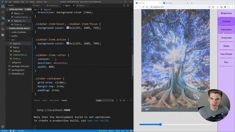Image resolution: width=235 pixels, height=132 pixels.
Task: Switch to the PROBLEMS panel tab
Action: (37, 100)
